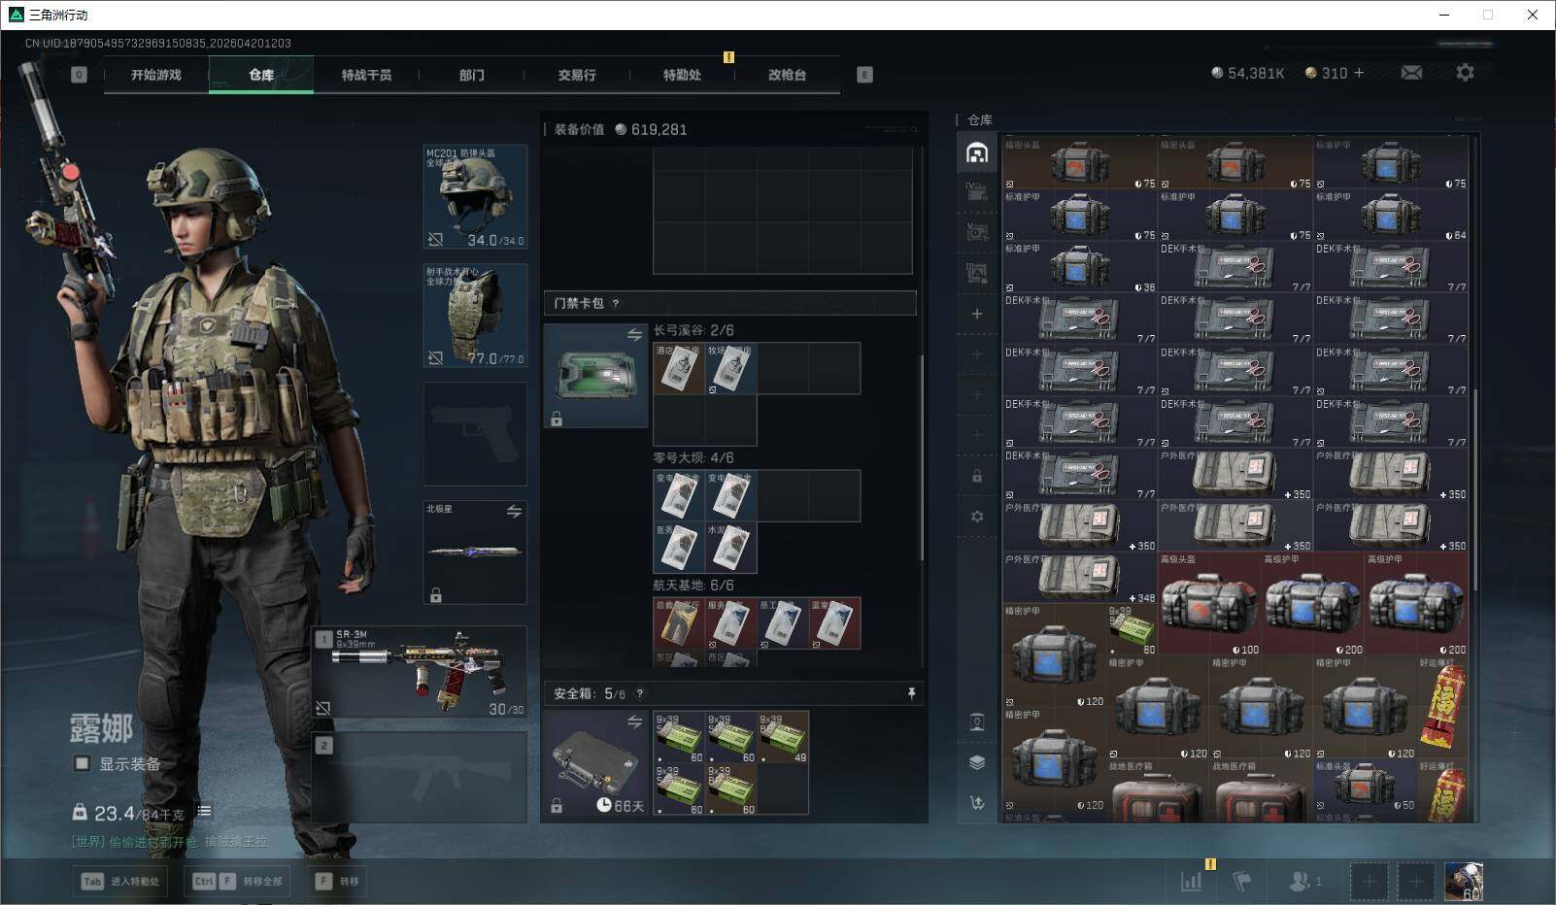1556x905 pixels.
Task: Click the empty pistol slot
Action: [x=475, y=434]
